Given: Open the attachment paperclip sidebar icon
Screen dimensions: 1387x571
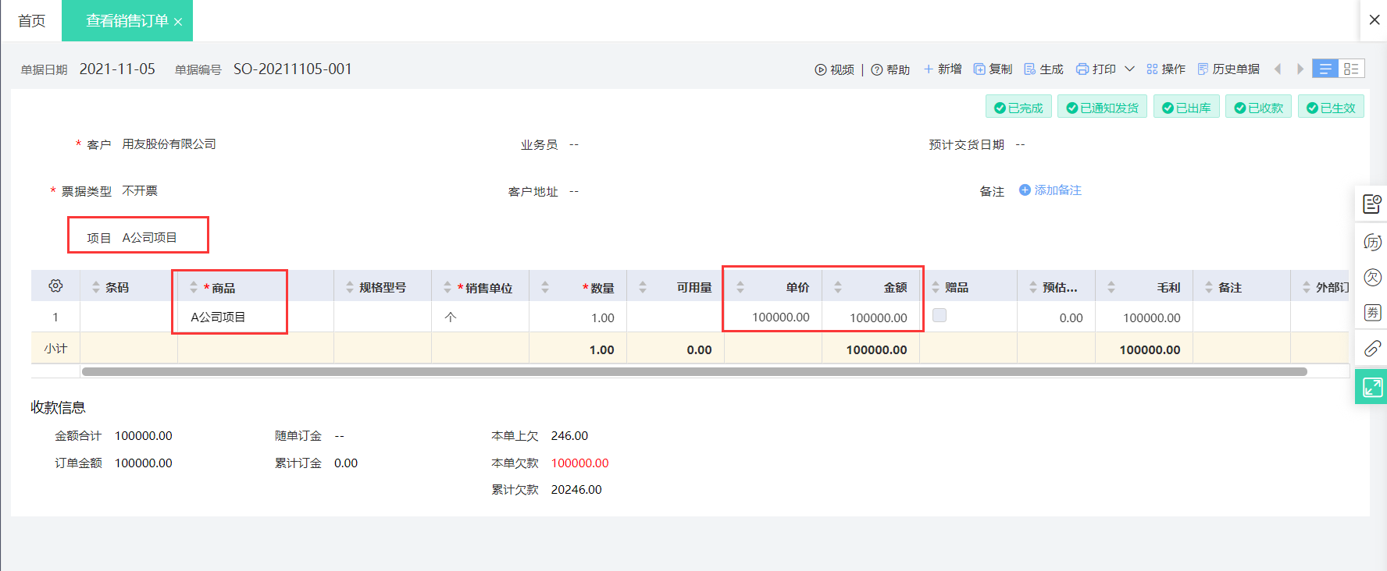Looking at the screenshot, I should pos(1372,349).
